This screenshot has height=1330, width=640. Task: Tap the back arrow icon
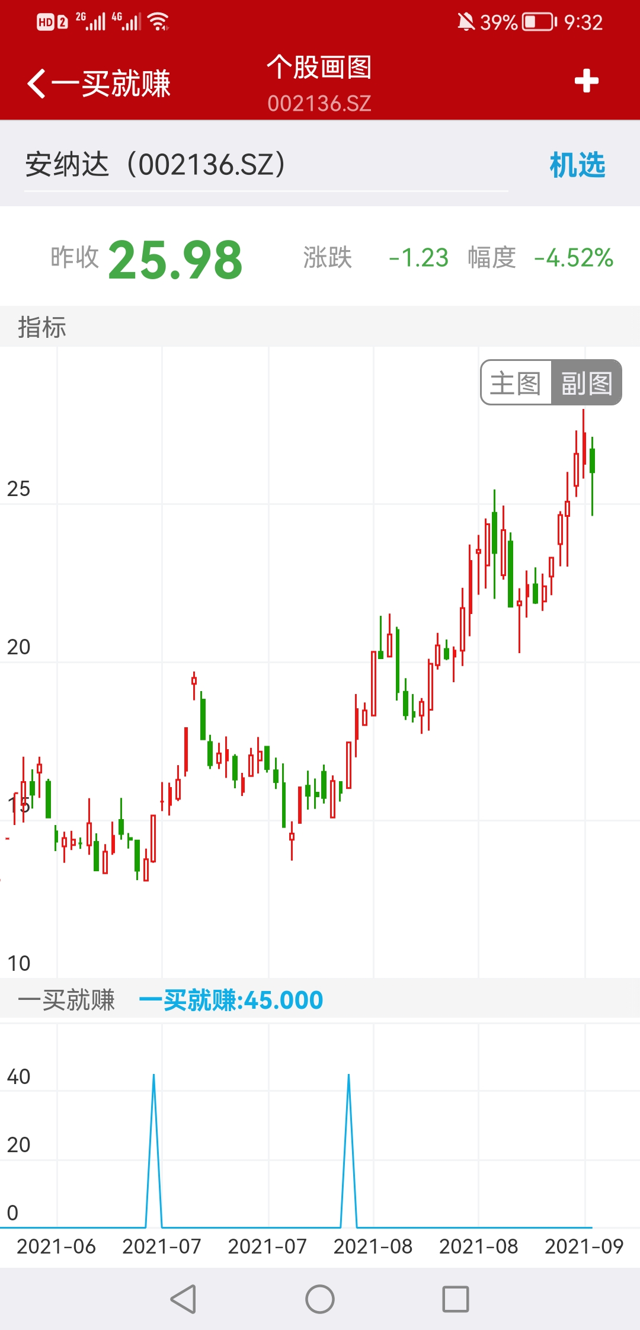37,83
